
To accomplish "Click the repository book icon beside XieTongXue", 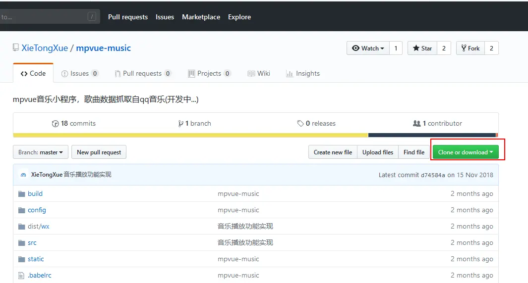I will pos(15,47).
